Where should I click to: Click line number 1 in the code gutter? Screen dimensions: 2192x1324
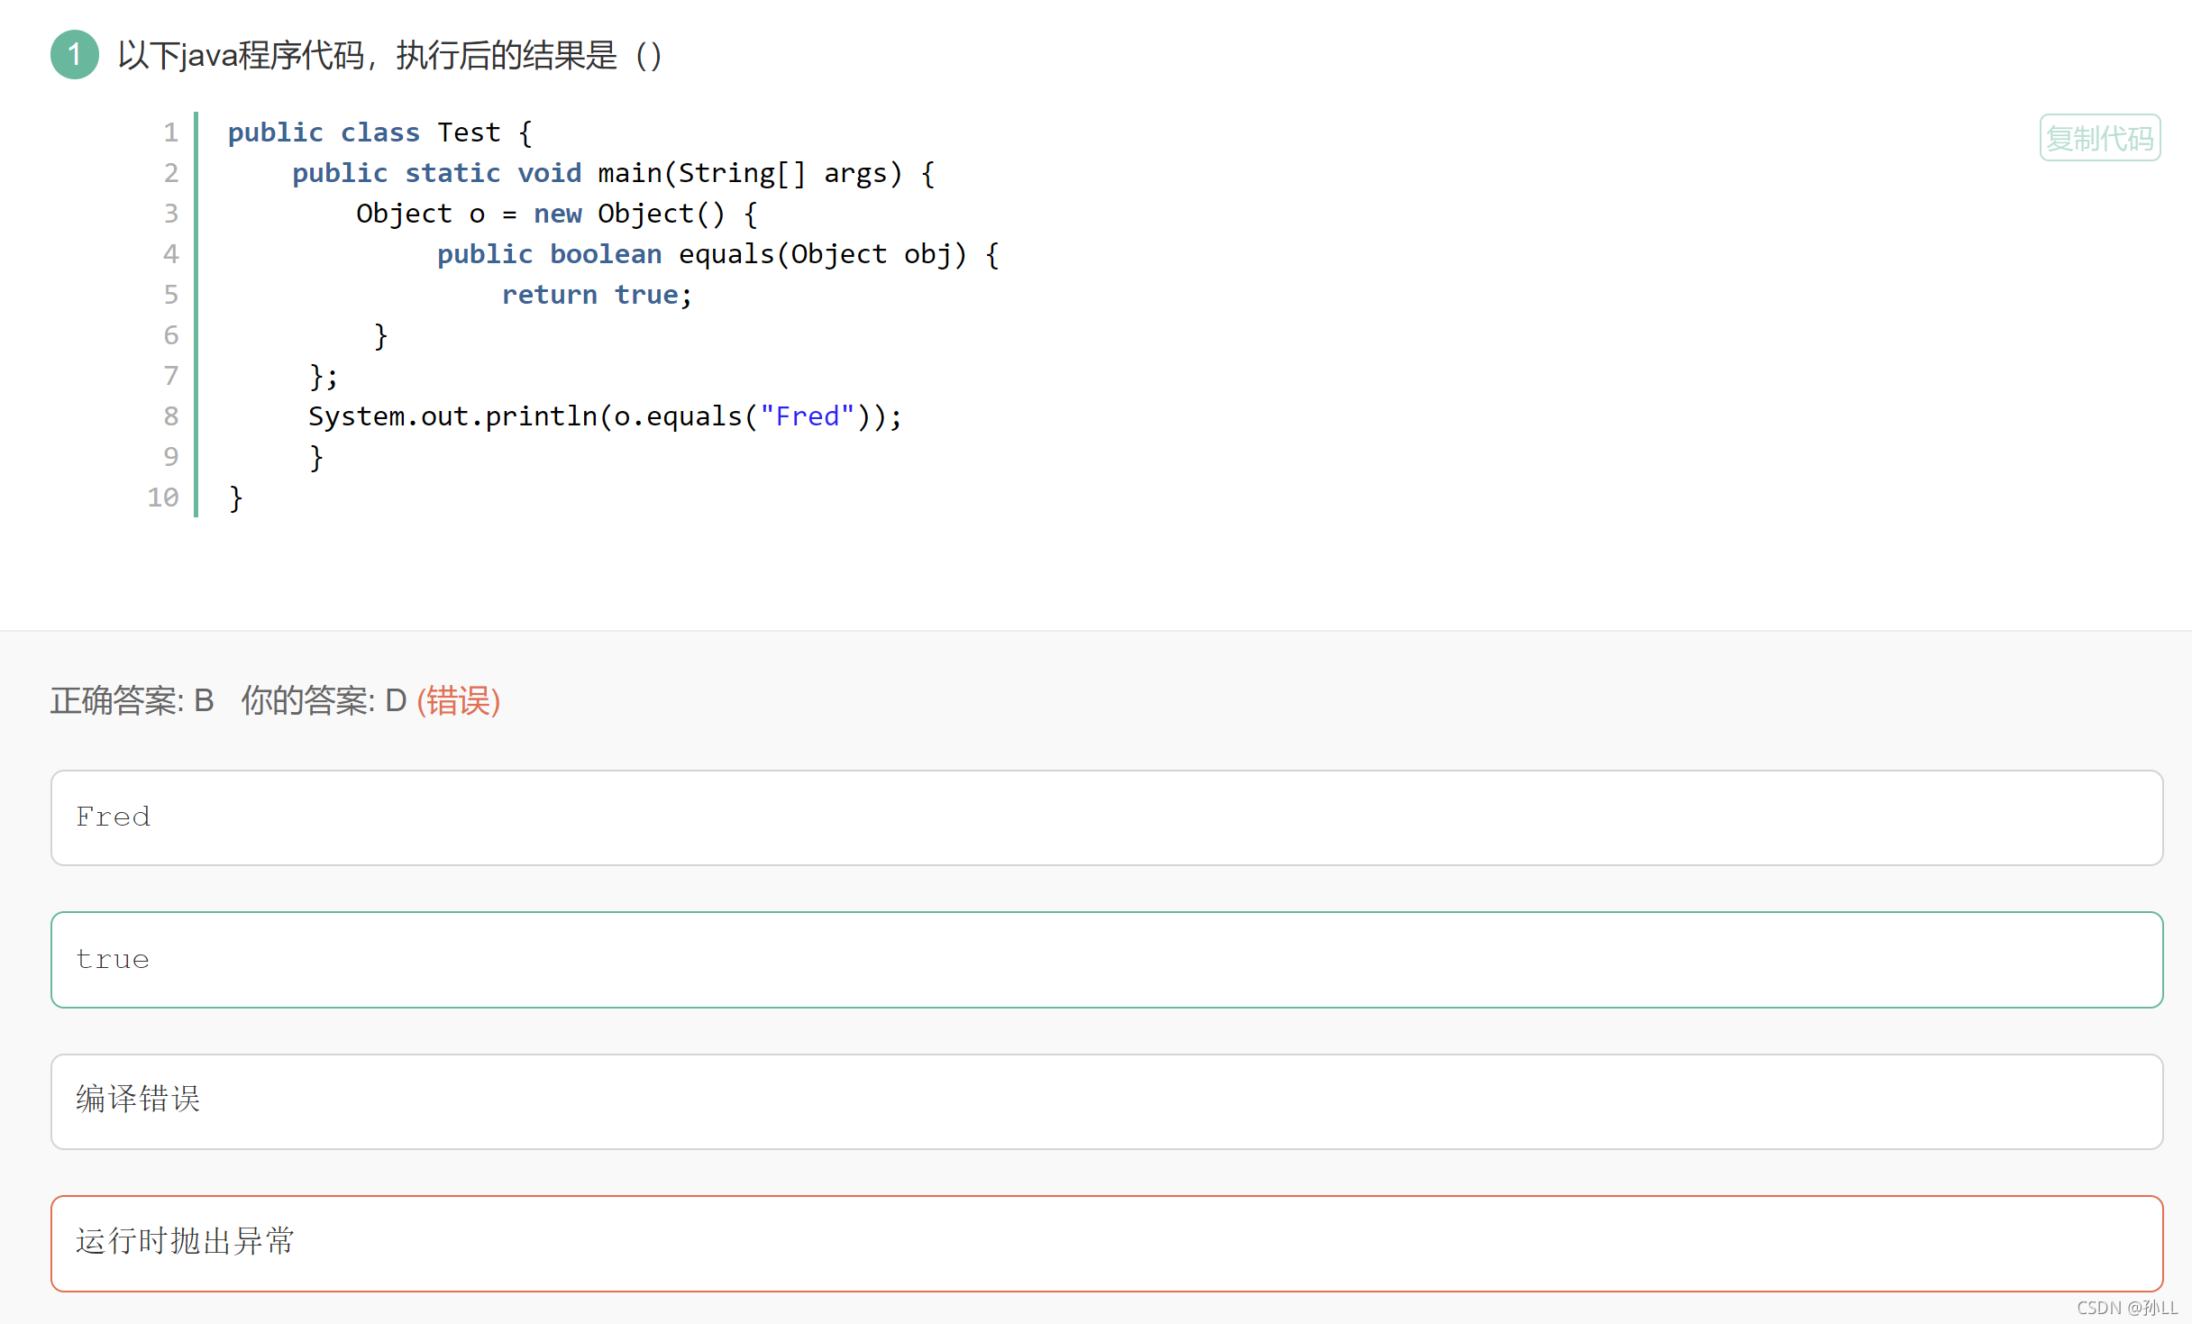point(171,132)
